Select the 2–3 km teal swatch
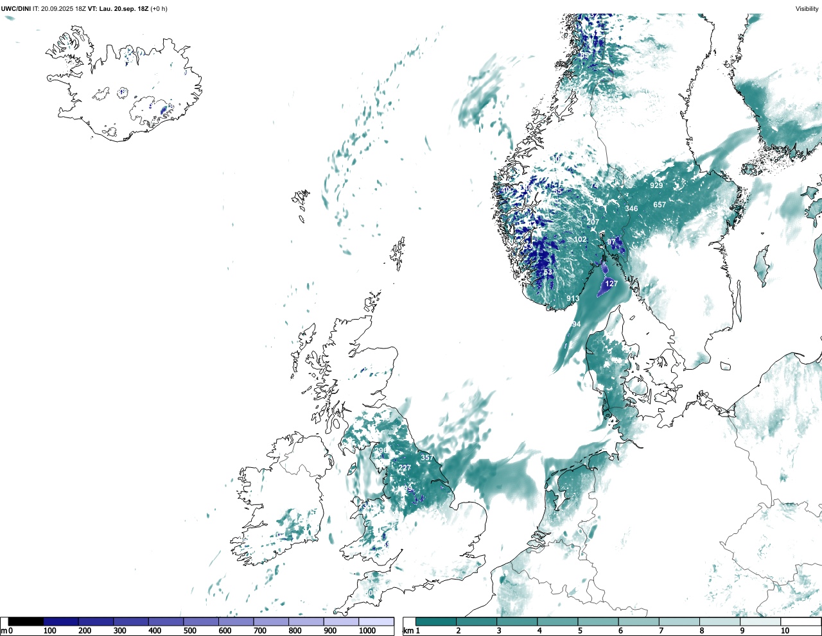This screenshot has height=636, width=822. [477, 622]
